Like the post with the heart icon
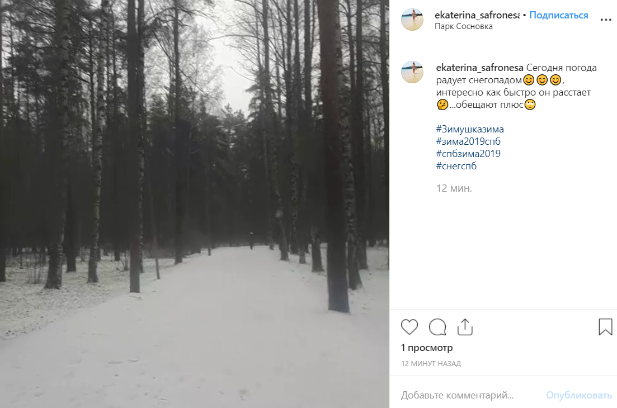 [409, 327]
